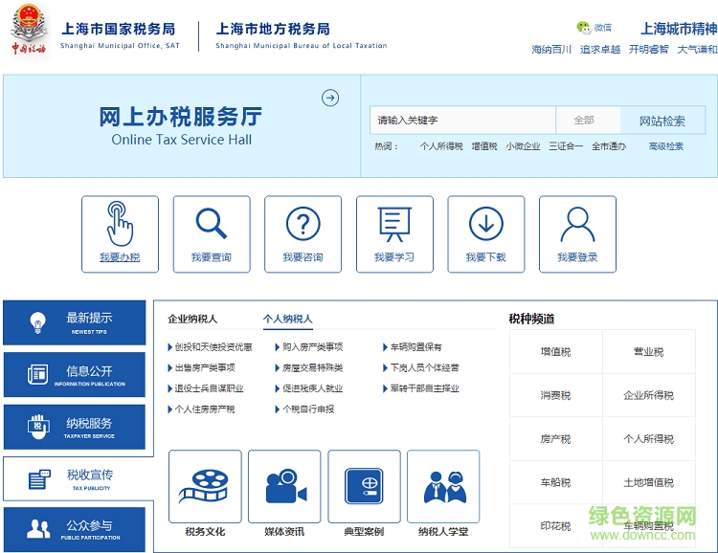This screenshot has width=718, height=553.
Task: Click the 增值税 tax channel cell
Action: coord(555,352)
